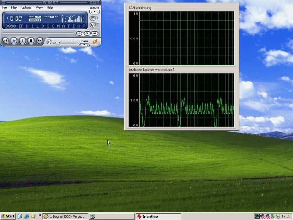Image resolution: width=293 pixels, height=220 pixels.
Task: Click the Winamp volume slider
Action: pyautogui.click(x=65, y=43)
